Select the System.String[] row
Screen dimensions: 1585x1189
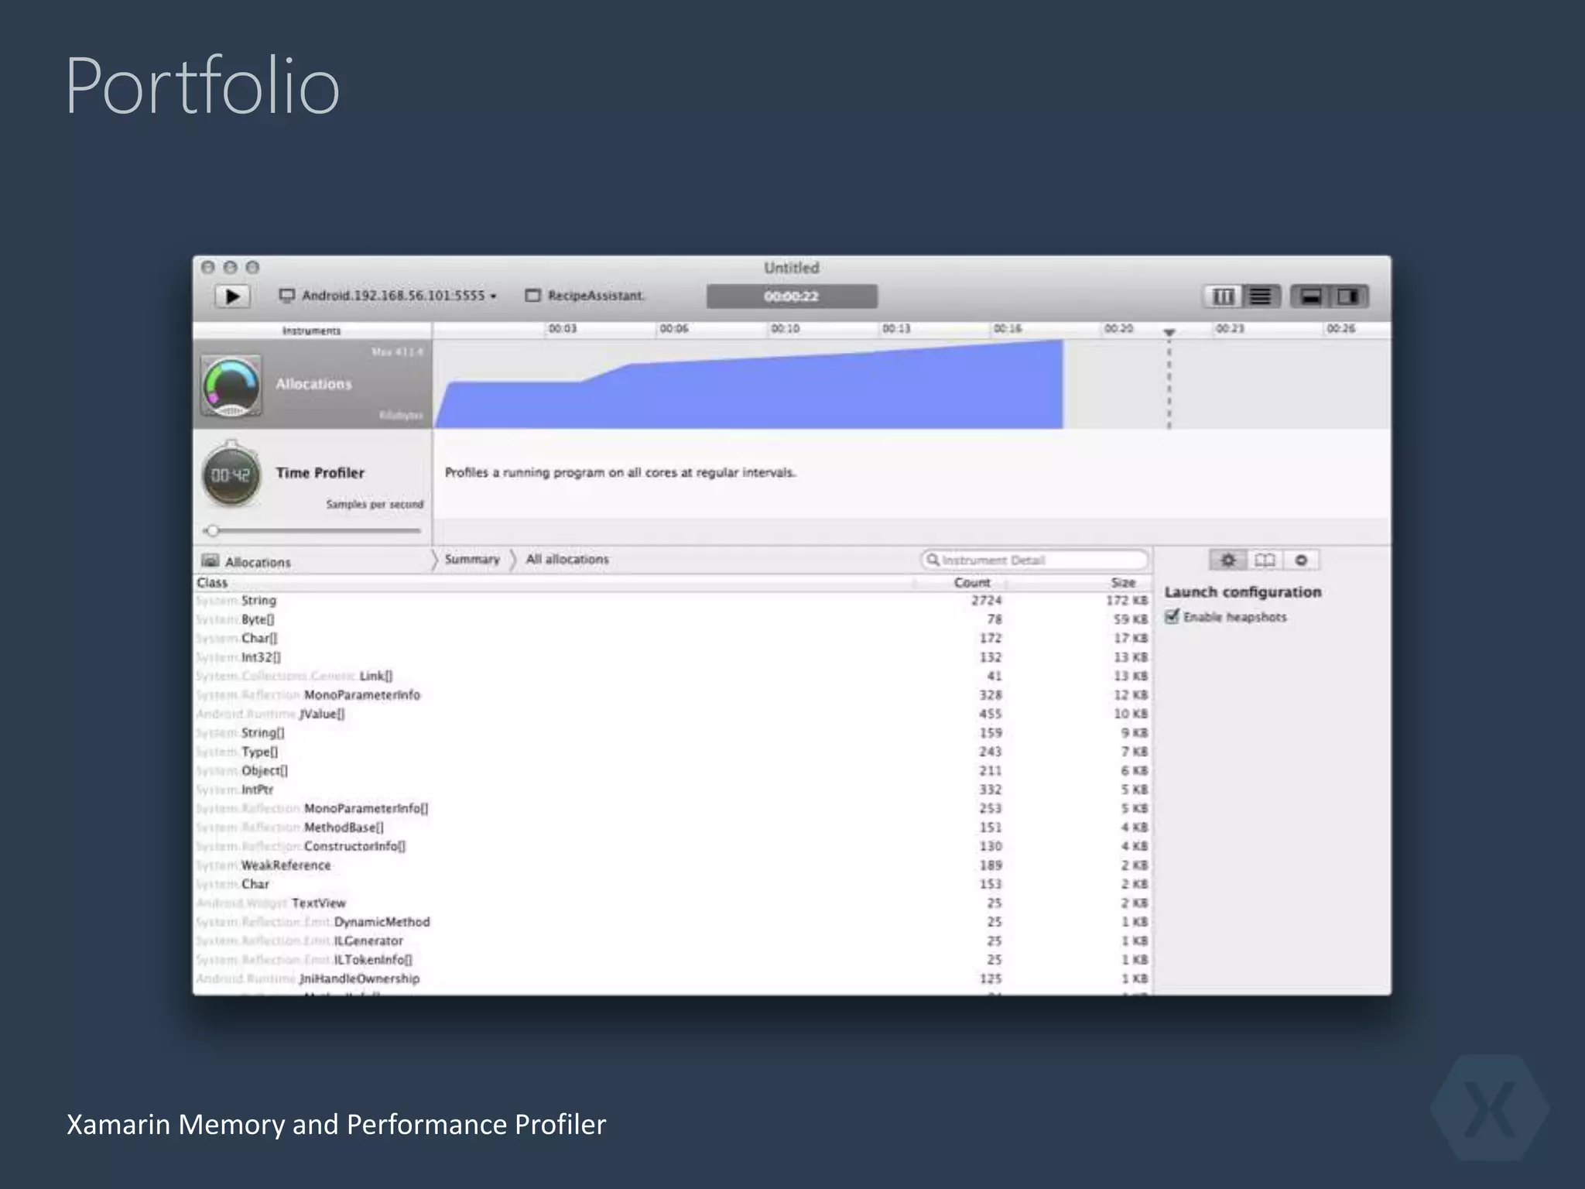pyautogui.click(x=672, y=733)
